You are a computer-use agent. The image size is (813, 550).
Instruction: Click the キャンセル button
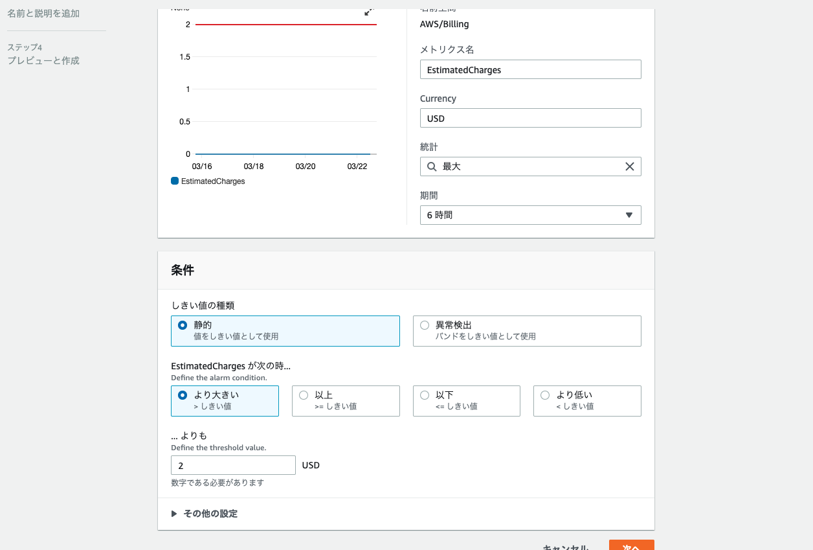coord(566,546)
